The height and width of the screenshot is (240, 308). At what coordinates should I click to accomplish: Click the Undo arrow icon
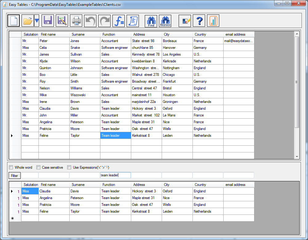[x=90, y=21]
